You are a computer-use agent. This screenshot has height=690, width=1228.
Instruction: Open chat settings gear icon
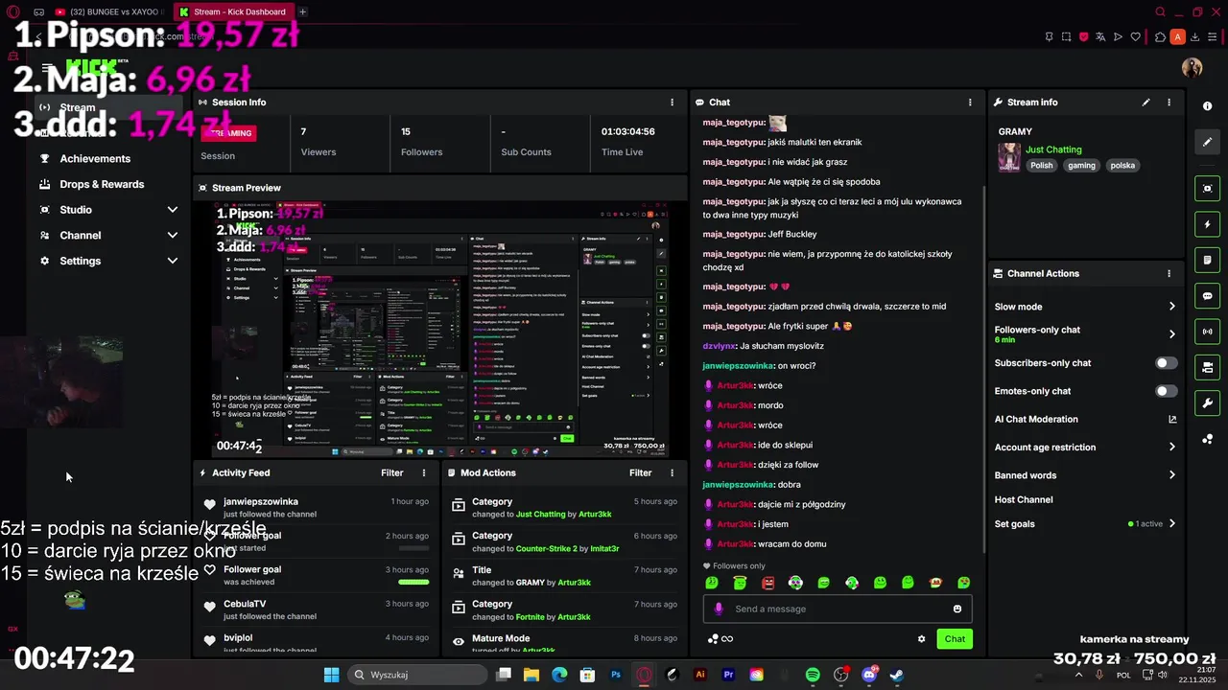click(x=922, y=639)
